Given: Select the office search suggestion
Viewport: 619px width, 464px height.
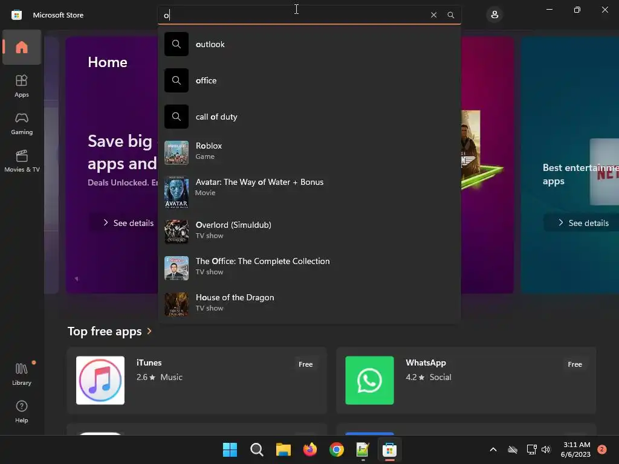Looking at the screenshot, I should [x=309, y=80].
